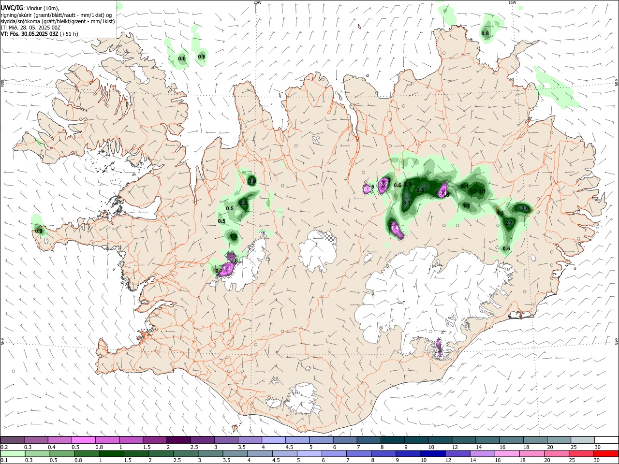This screenshot has width=619, height=464.
Task: Select the '30' label in the upper legend row
Action: click(x=598, y=448)
